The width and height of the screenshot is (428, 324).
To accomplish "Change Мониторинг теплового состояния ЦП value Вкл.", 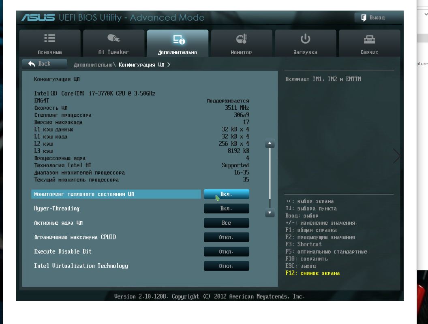I will tap(226, 194).
